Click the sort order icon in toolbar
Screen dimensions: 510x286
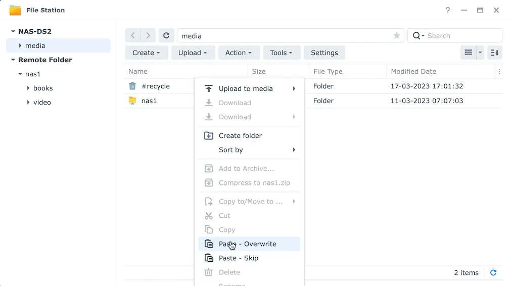click(494, 53)
